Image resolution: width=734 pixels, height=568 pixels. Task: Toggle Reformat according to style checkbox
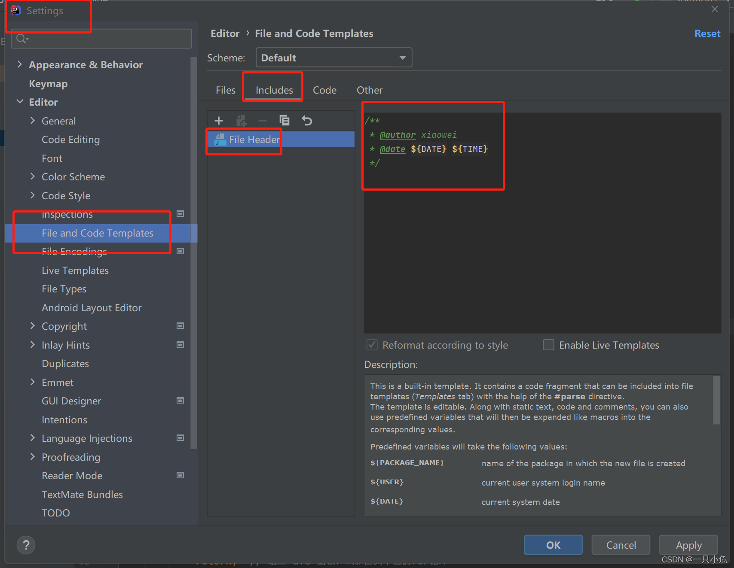click(x=372, y=345)
